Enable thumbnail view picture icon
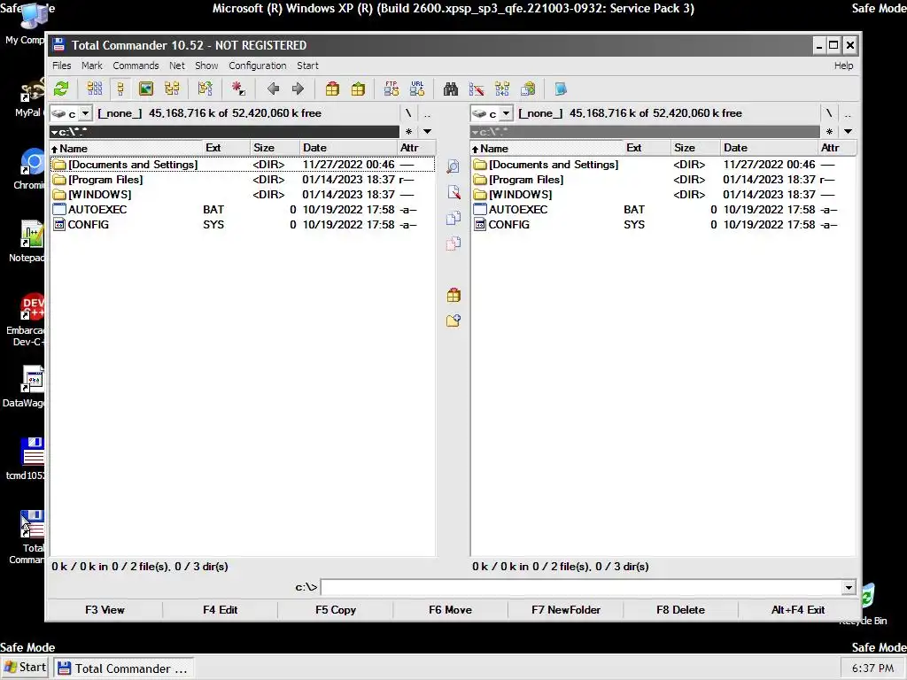This screenshot has height=680, width=907. [146, 89]
